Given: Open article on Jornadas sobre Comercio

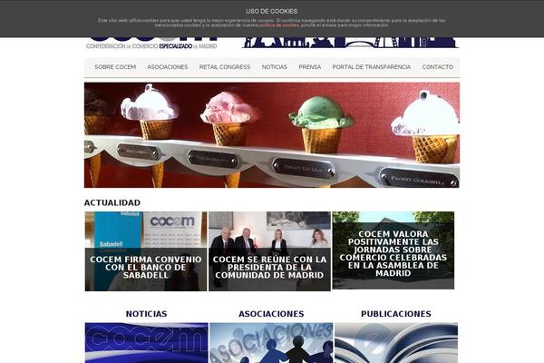Looking at the screenshot, I should [393, 250].
